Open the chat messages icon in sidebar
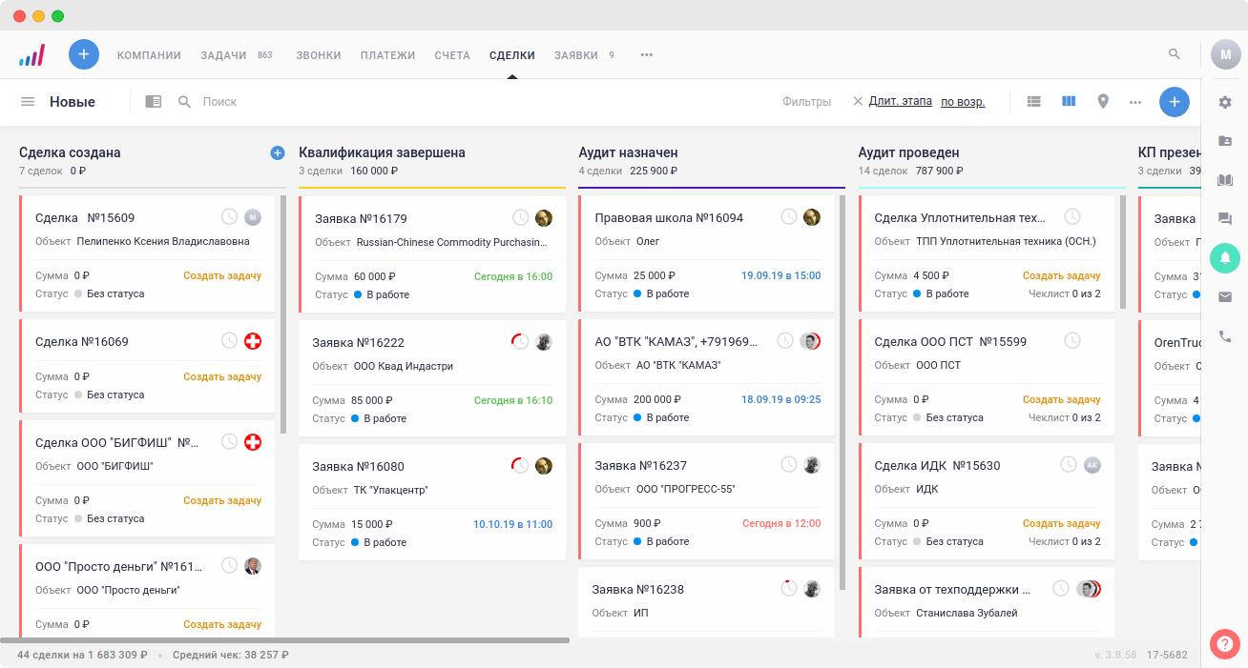The height and width of the screenshot is (668, 1248). 1225,218
